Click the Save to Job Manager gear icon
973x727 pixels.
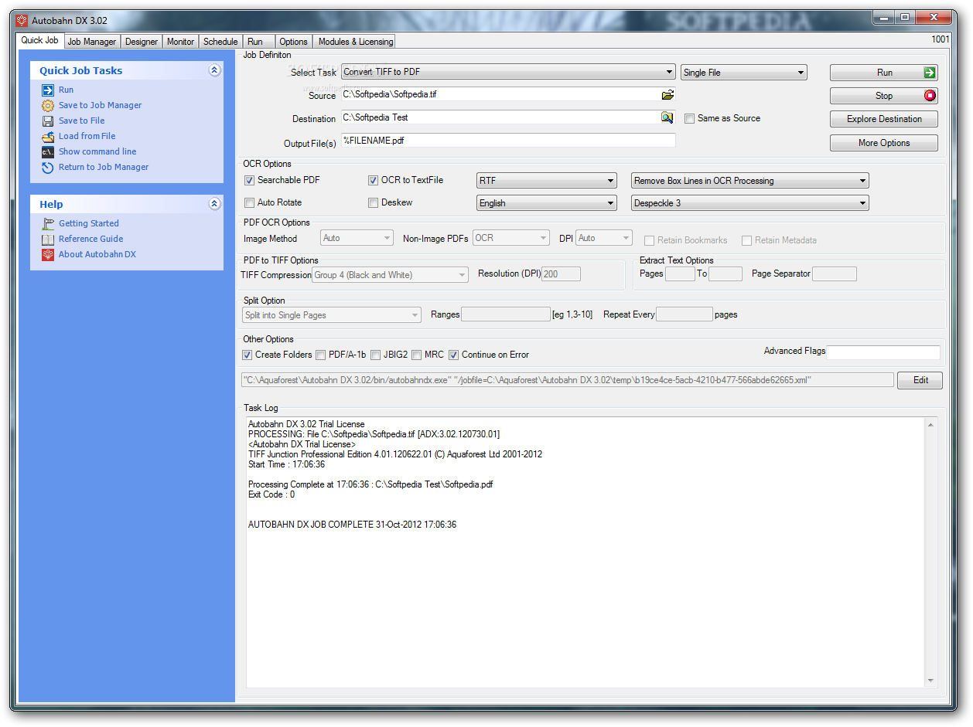(x=47, y=105)
